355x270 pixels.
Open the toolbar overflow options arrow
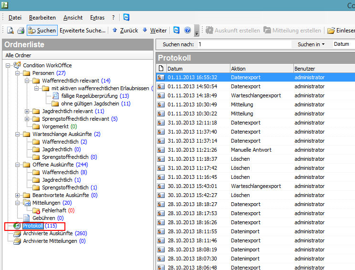coord(197,32)
